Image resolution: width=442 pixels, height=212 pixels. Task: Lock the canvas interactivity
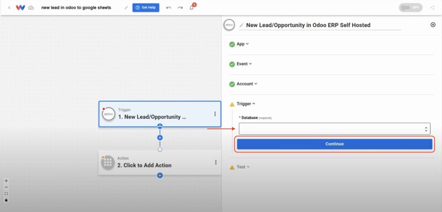(6, 200)
